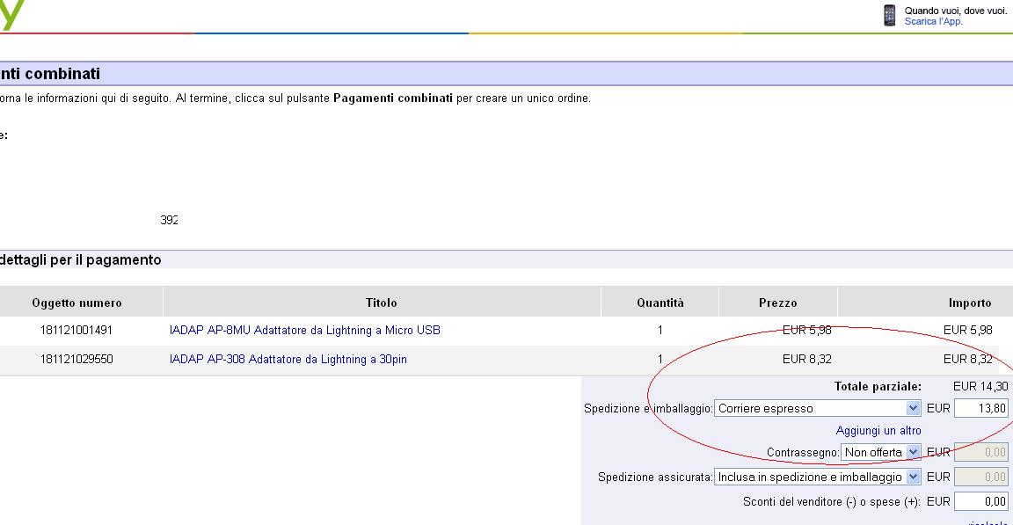
Task: Click the Contrassegno EUR amount field
Action: click(x=980, y=452)
